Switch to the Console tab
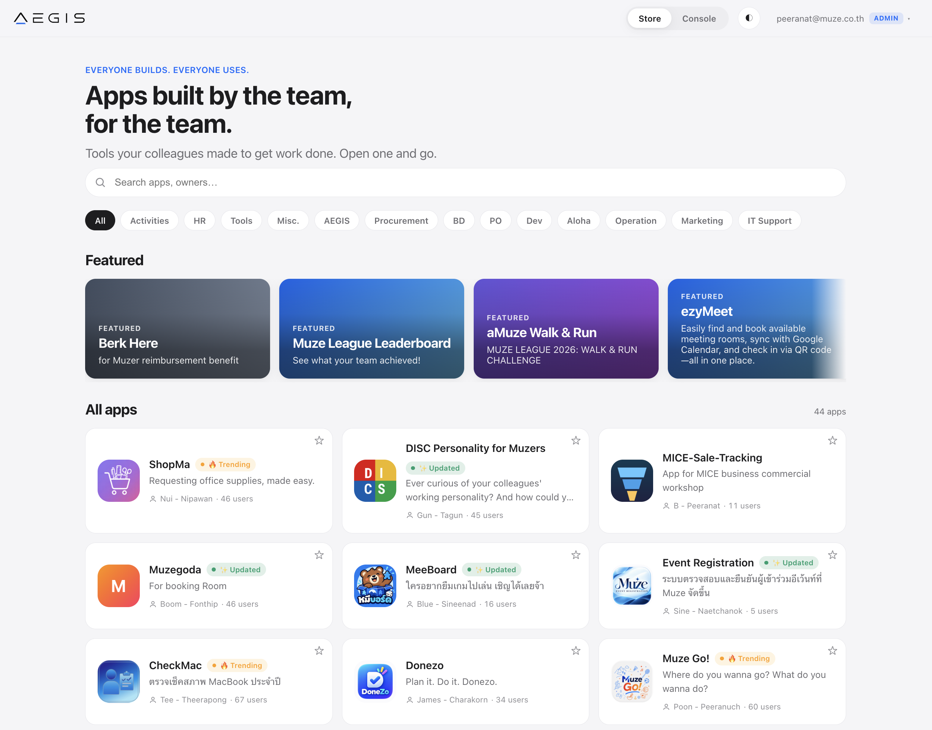The image size is (932, 730). pyautogui.click(x=699, y=18)
